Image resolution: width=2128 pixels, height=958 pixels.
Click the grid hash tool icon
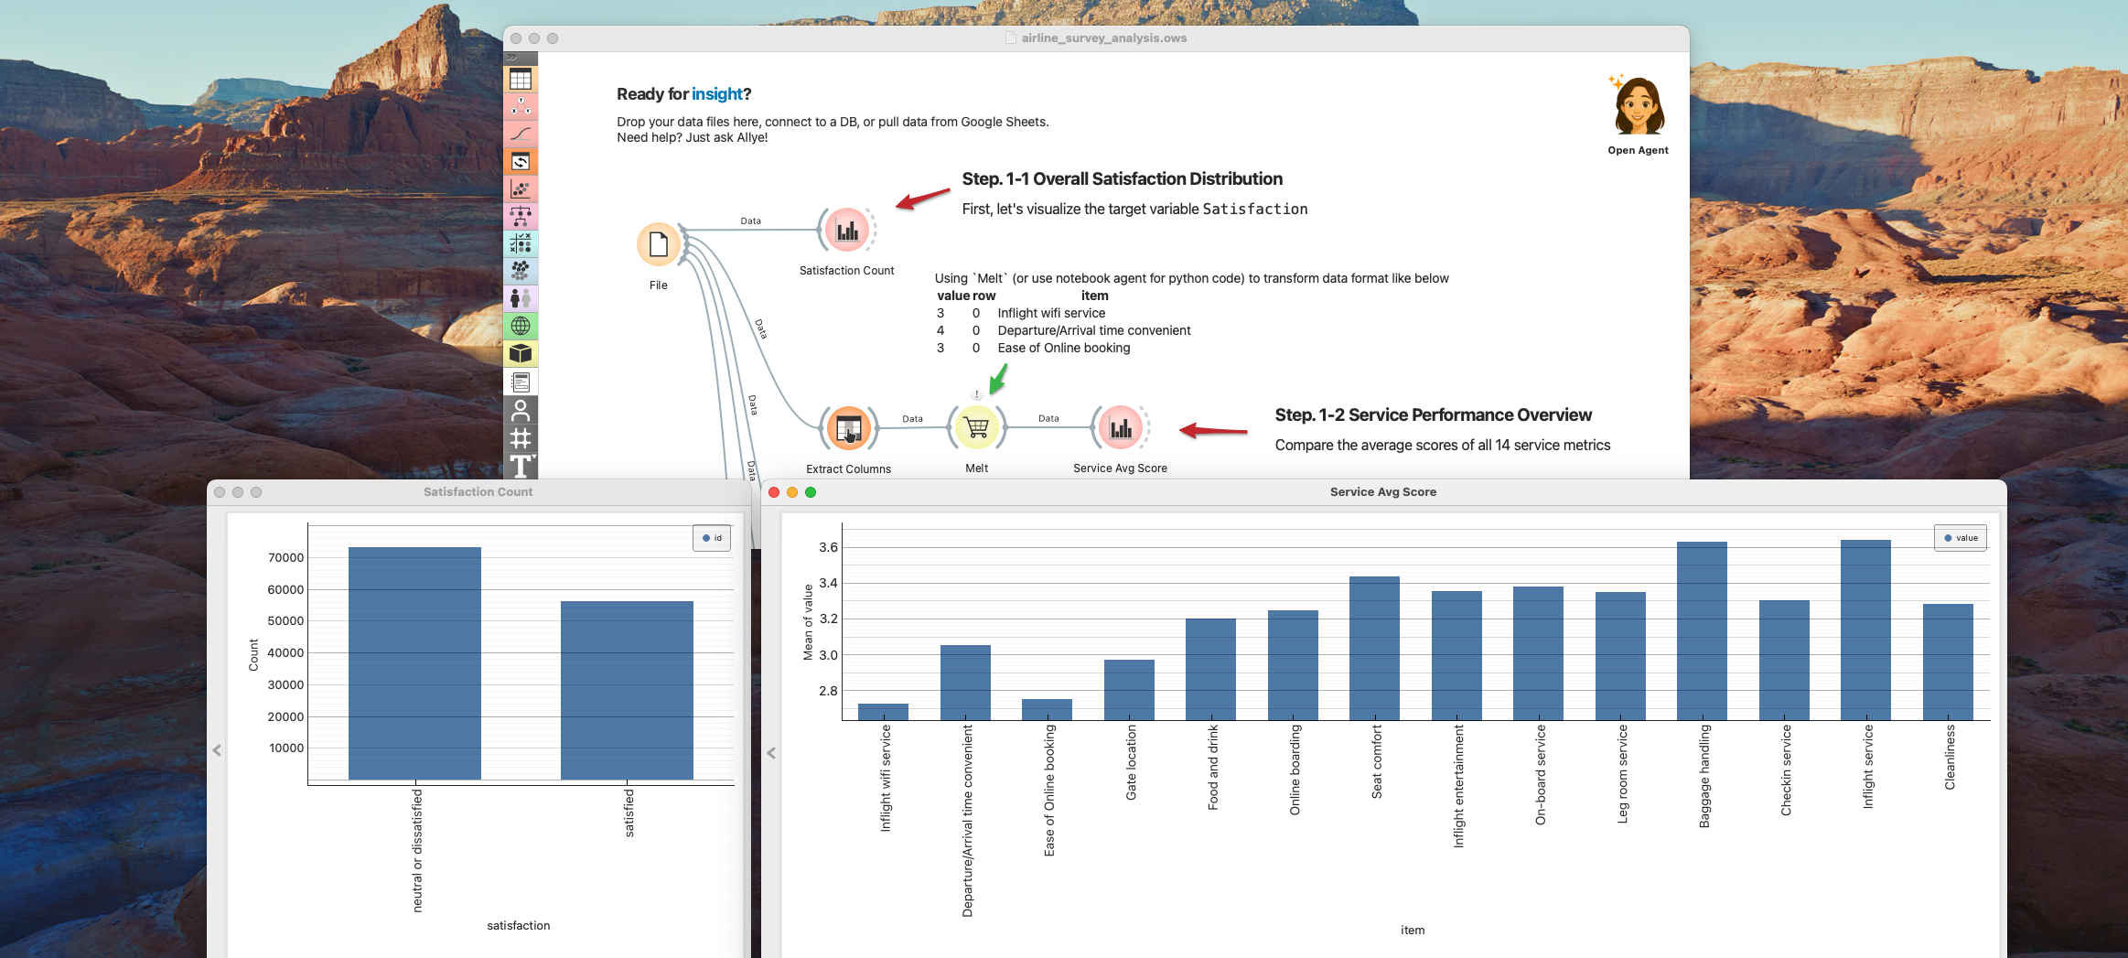tap(521, 438)
